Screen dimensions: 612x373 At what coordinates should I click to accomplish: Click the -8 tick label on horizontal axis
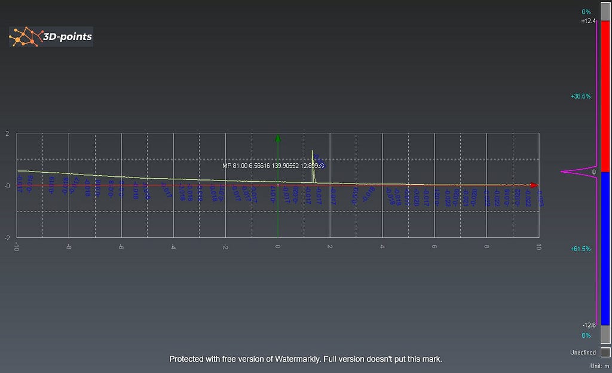(x=69, y=247)
